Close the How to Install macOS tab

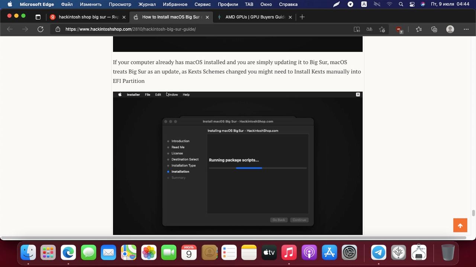point(207,17)
